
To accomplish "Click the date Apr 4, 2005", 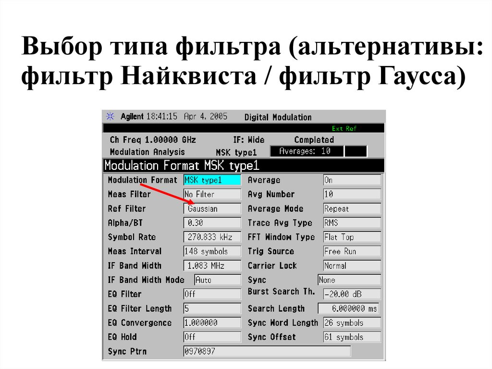I will coord(206,116).
